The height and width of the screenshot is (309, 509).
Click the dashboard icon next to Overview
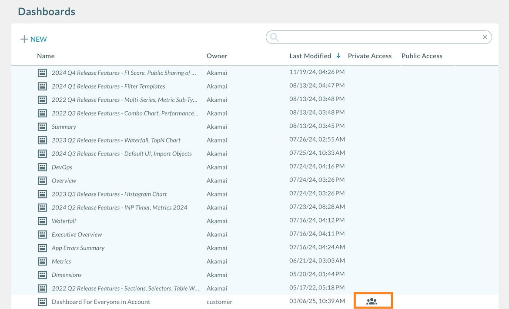click(x=42, y=180)
